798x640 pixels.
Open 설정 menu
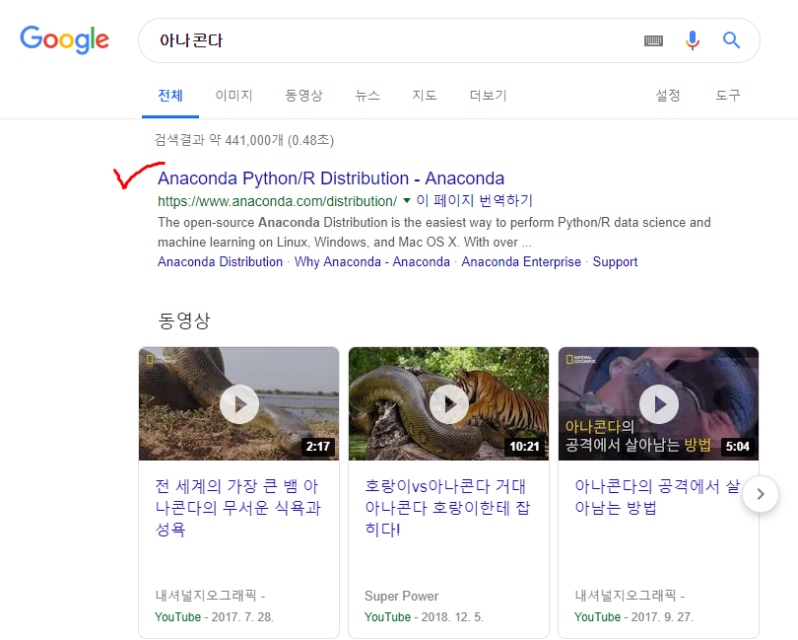click(x=667, y=96)
